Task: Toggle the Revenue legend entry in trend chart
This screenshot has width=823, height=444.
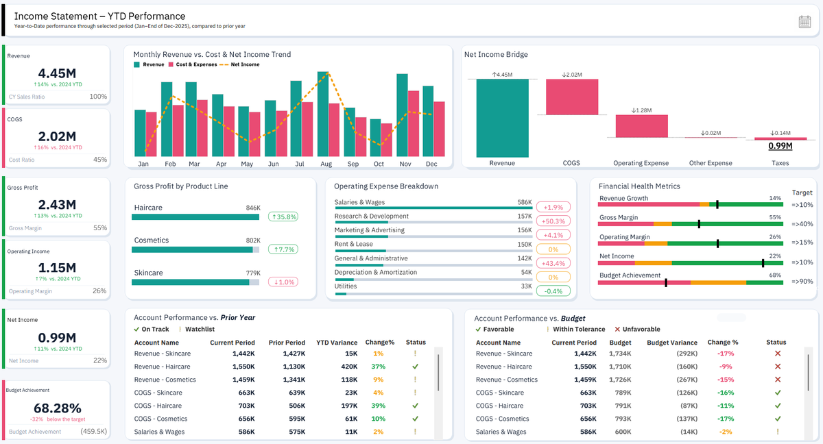Action: 149,64
